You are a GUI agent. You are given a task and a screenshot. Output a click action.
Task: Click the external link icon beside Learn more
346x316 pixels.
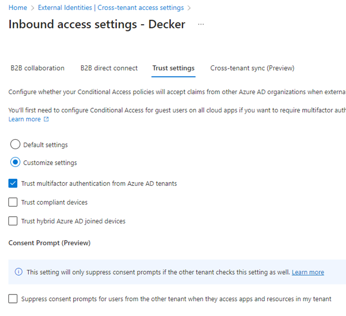(46, 119)
